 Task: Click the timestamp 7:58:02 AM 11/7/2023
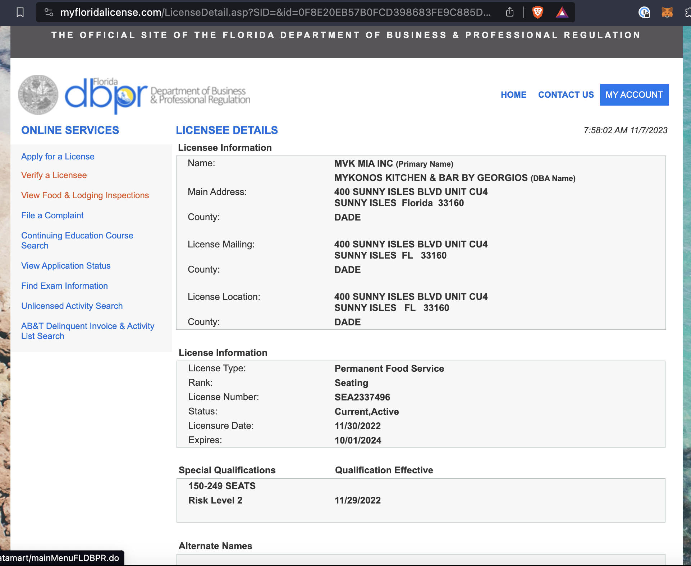[626, 130]
